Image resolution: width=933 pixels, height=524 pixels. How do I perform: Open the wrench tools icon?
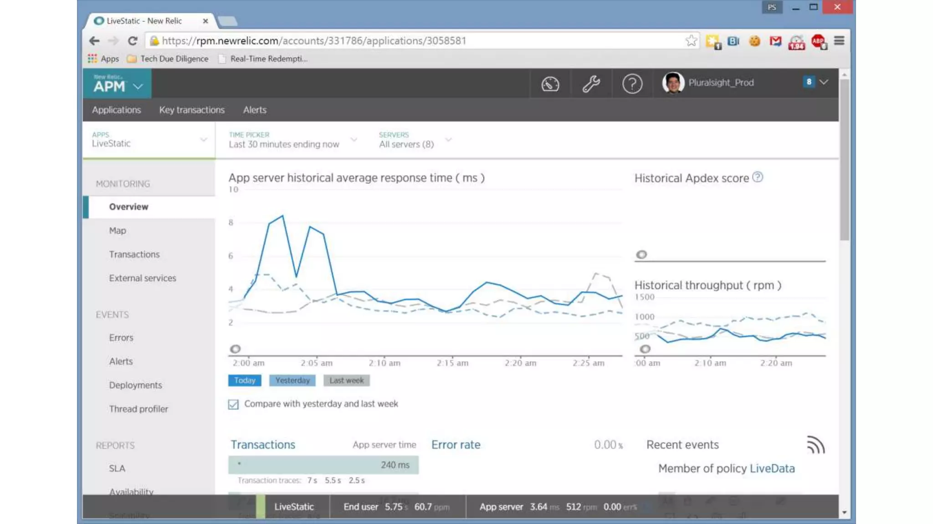coord(591,84)
